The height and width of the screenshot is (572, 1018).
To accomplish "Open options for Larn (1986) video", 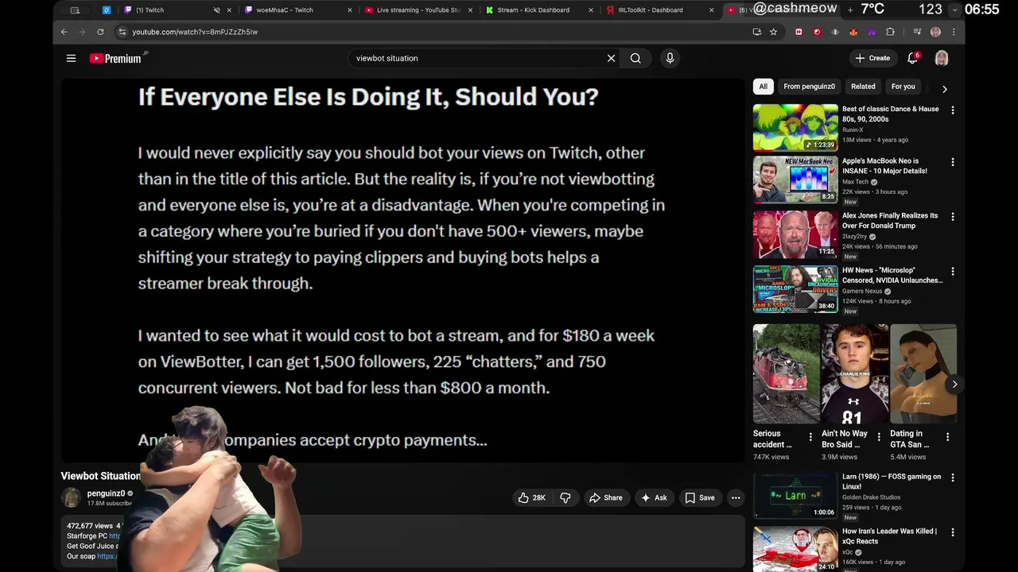I will (952, 478).
